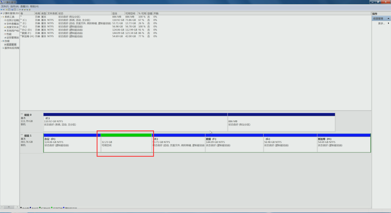Expand the 本地用户和组 node arrow
Screen dimensions: 391x213
[x=3, y=31]
